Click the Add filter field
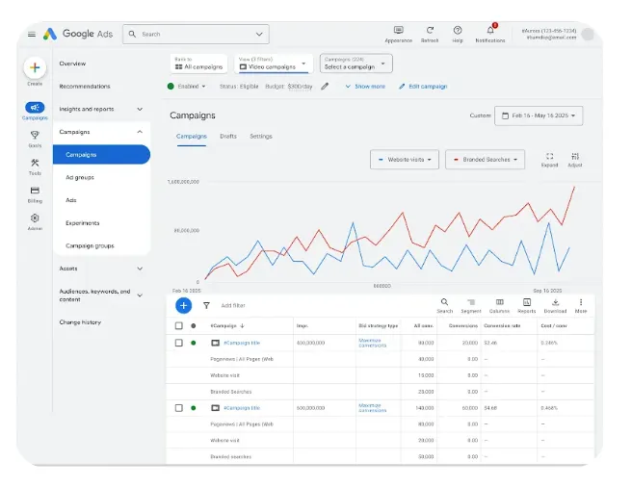The image size is (632, 487). click(x=233, y=305)
